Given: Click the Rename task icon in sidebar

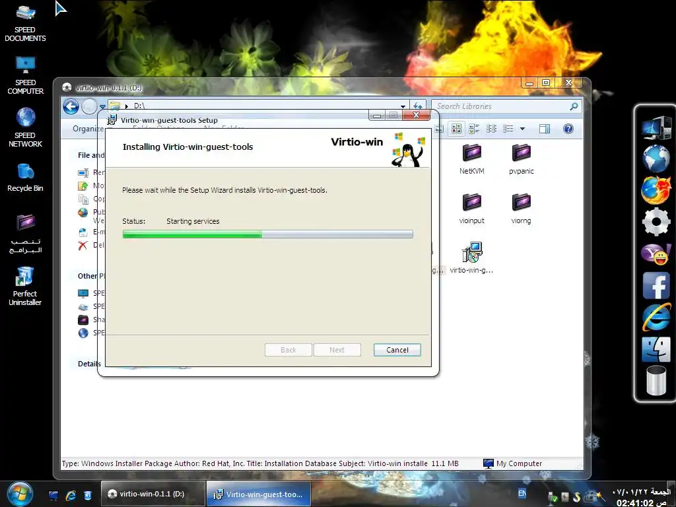Looking at the screenshot, I should (83, 172).
